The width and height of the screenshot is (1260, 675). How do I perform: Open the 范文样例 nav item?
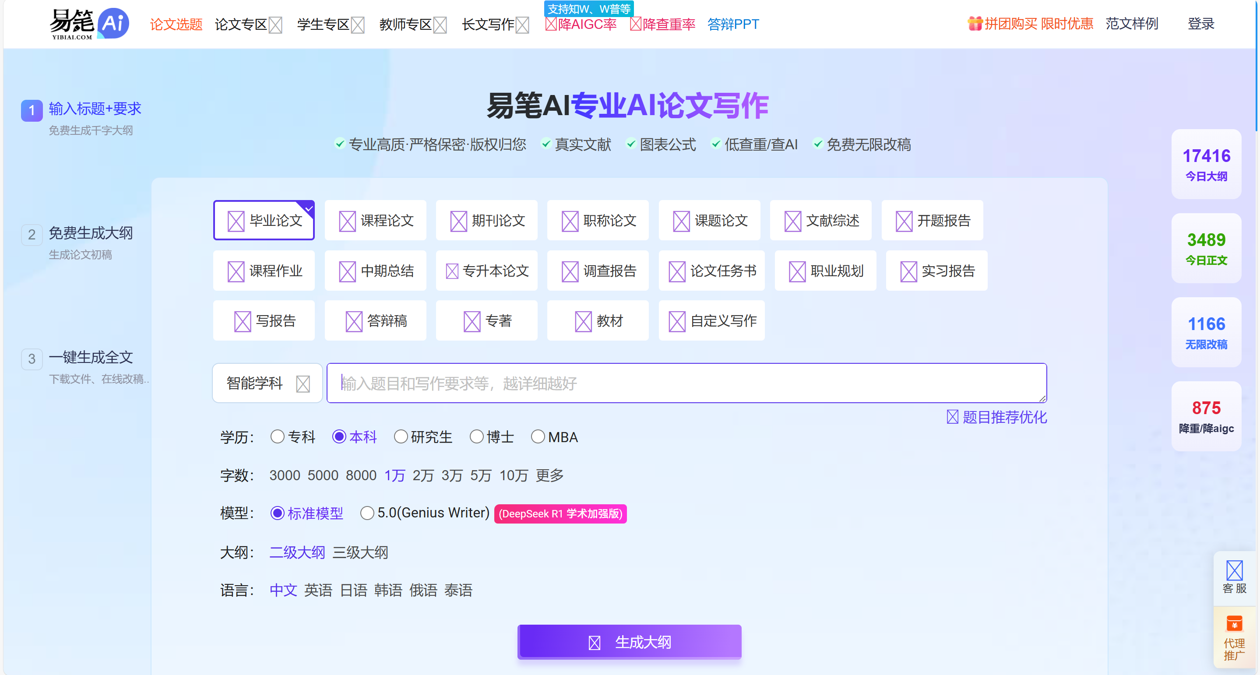tap(1132, 24)
